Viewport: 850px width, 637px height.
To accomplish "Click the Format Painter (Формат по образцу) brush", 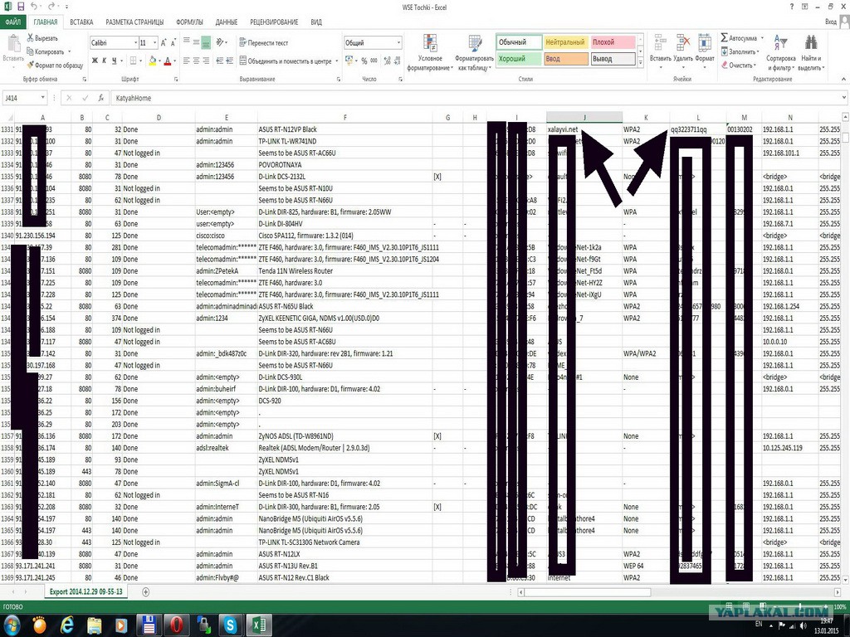I will tap(55, 65).
